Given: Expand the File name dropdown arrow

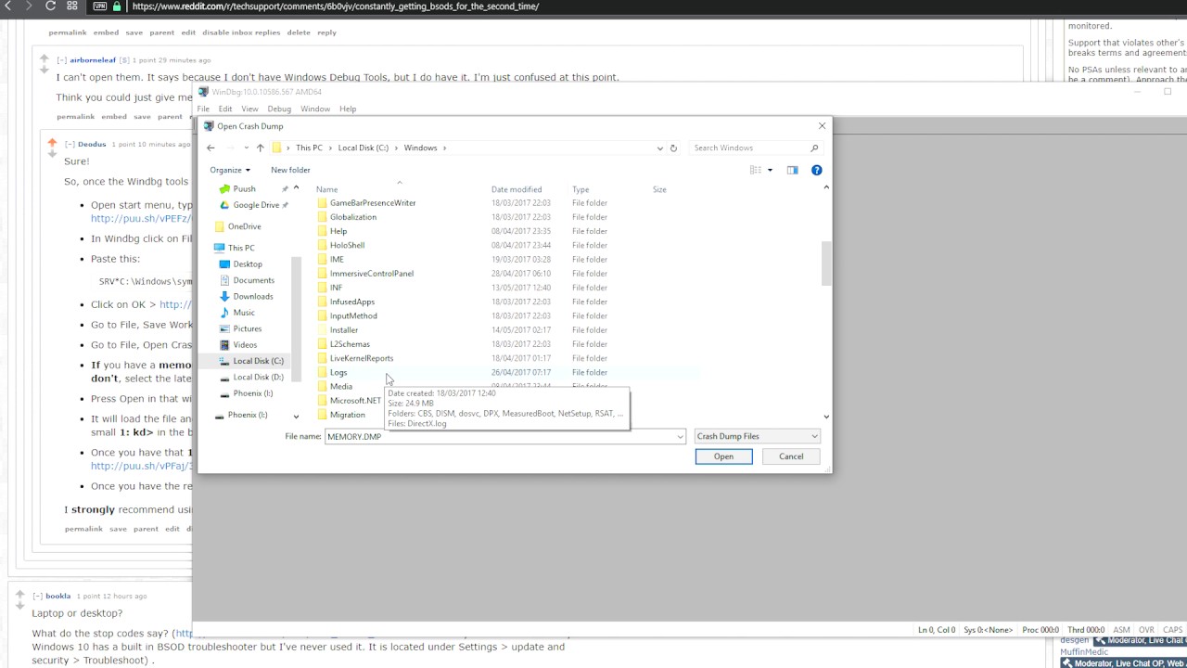Looking at the screenshot, I should (680, 436).
